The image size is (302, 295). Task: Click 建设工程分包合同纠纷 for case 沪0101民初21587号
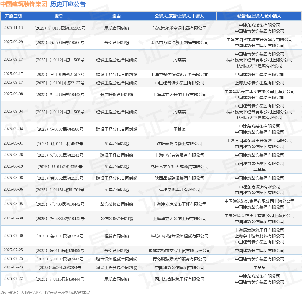pyautogui.click(x=116, y=74)
